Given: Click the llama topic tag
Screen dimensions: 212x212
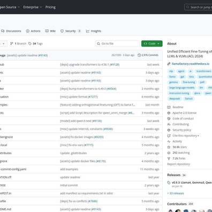Looking at the screenshot, I should pyautogui.click(x=172, y=77).
